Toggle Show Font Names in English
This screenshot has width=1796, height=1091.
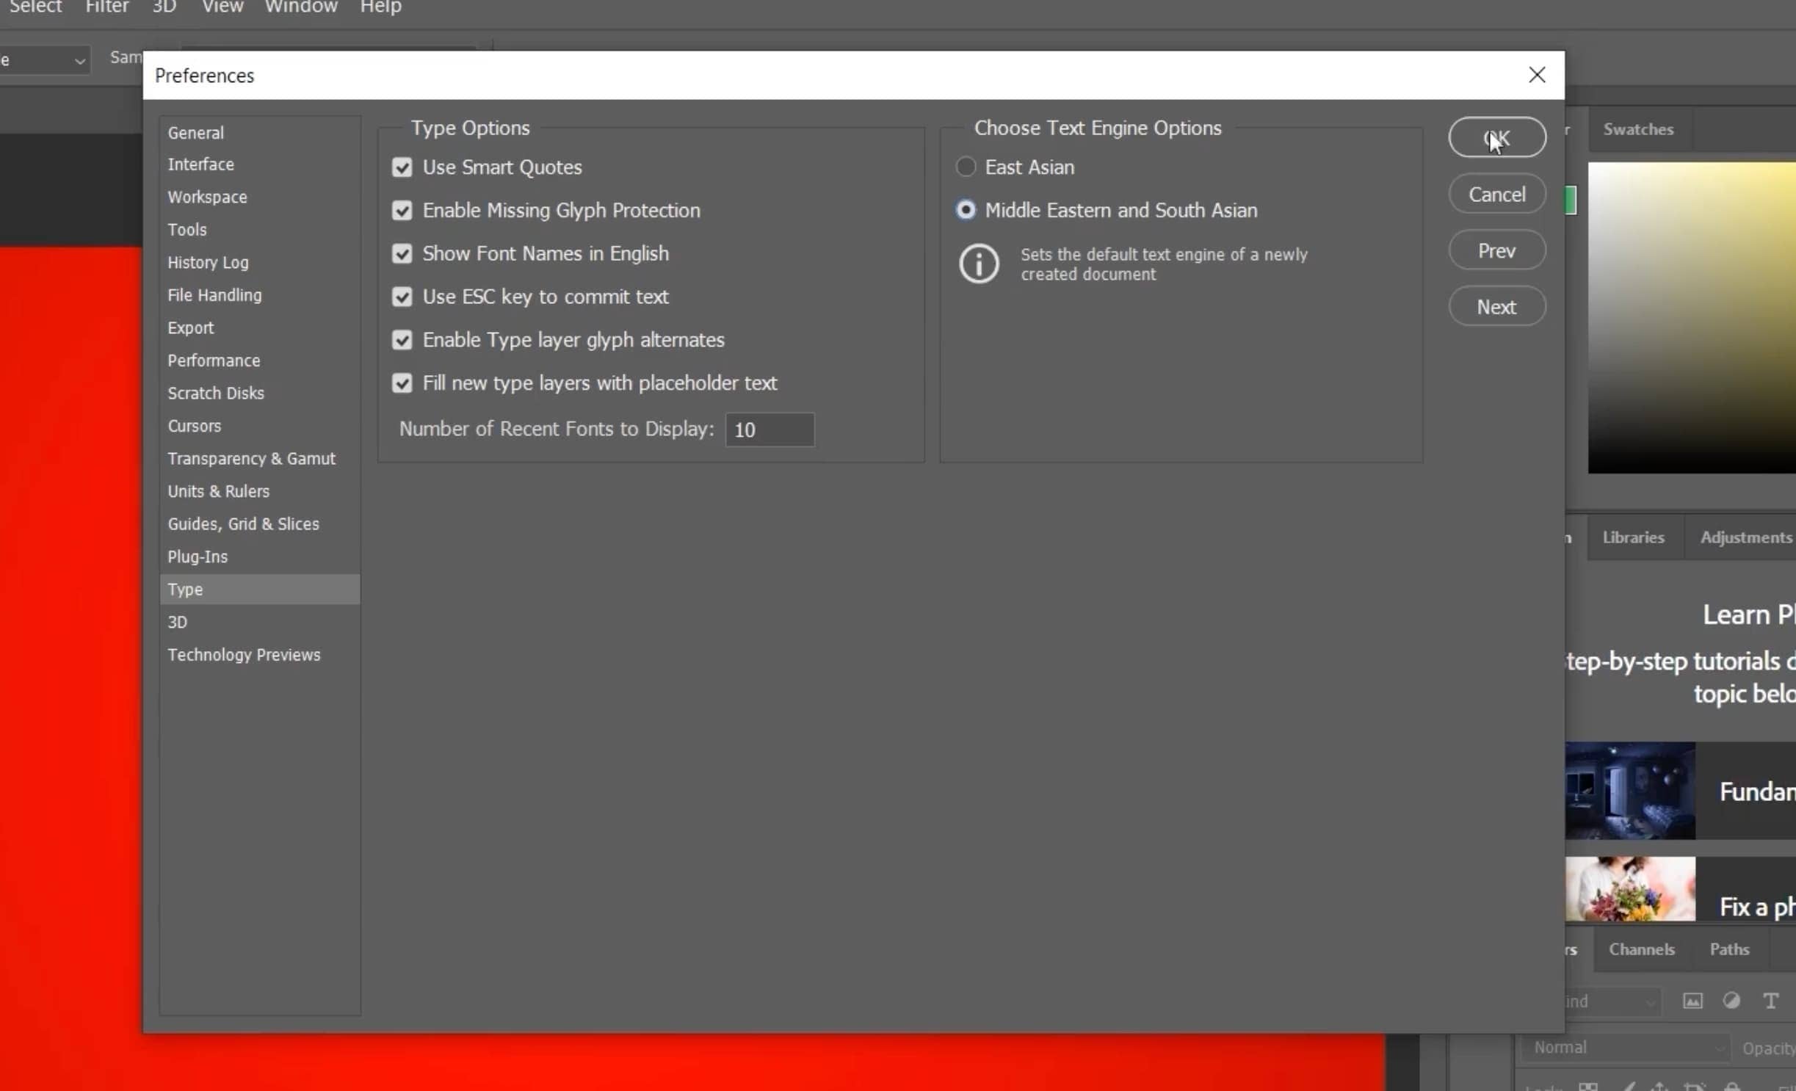[402, 254]
